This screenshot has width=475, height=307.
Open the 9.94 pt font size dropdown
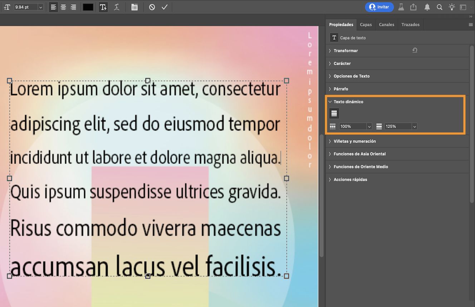(40, 7)
